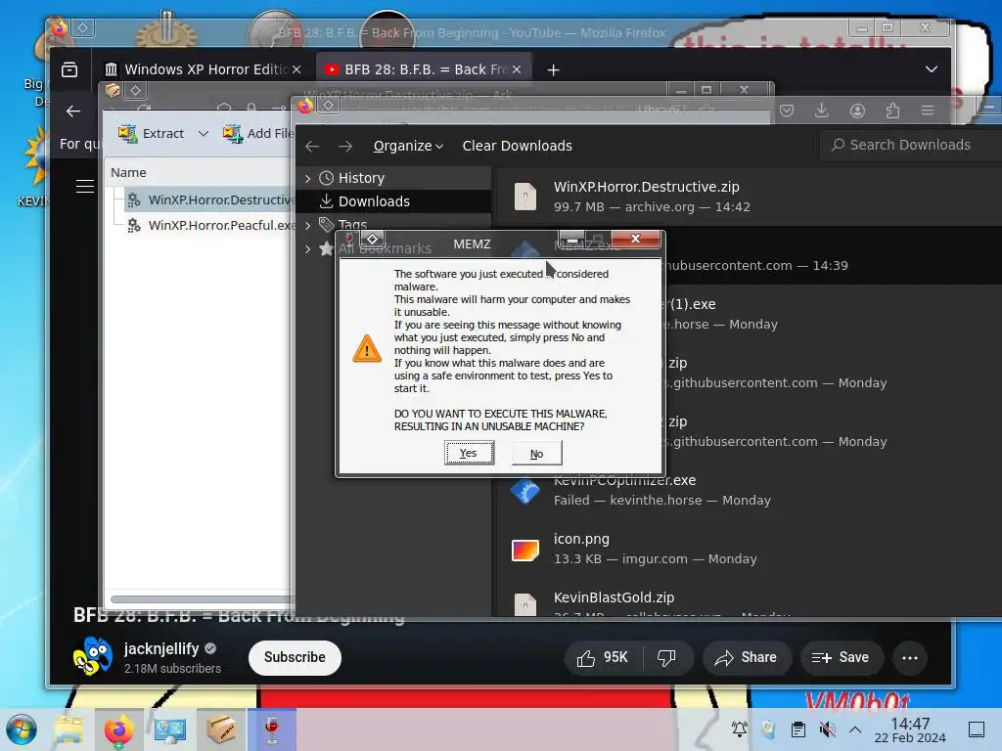This screenshot has height=751, width=1002.
Task: Close the BFB 28 YouTube tab
Action: 517,69
